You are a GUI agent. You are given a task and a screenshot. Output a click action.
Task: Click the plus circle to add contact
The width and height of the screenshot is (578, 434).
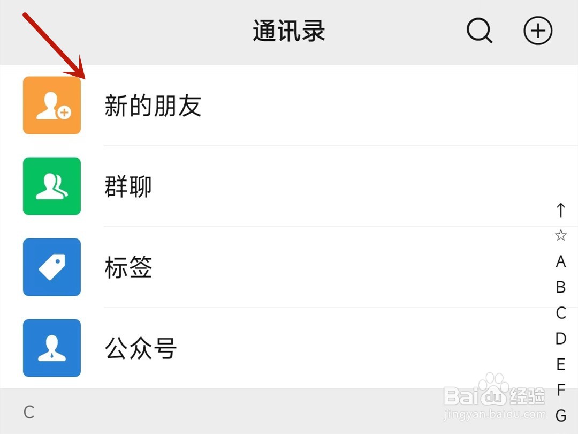[x=537, y=31]
